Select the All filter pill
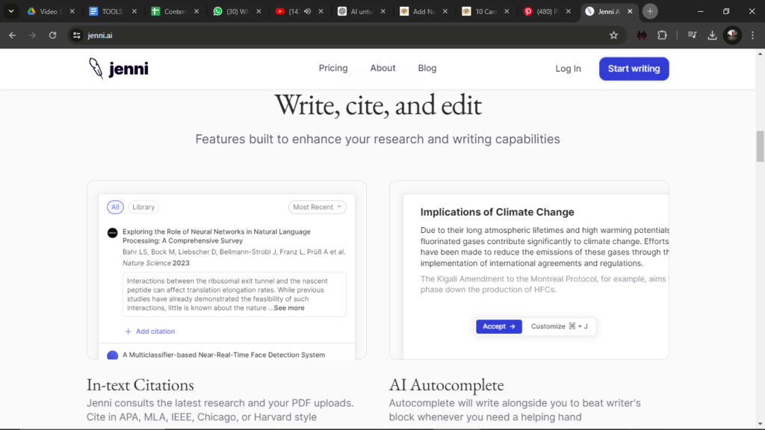765x430 pixels. pyautogui.click(x=115, y=207)
